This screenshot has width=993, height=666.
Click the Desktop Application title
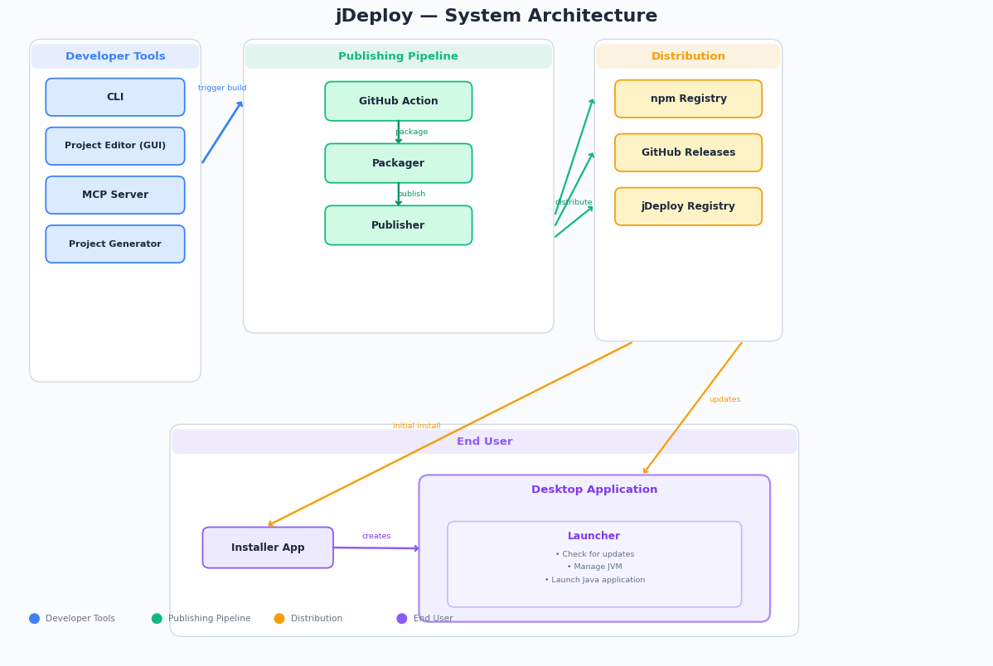[594, 490]
